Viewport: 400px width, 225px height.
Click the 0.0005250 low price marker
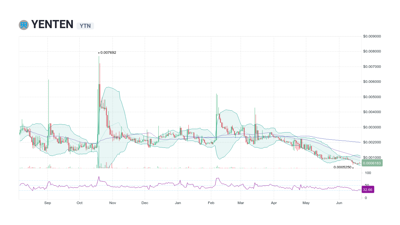pyautogui.click(x=343, y=167)
